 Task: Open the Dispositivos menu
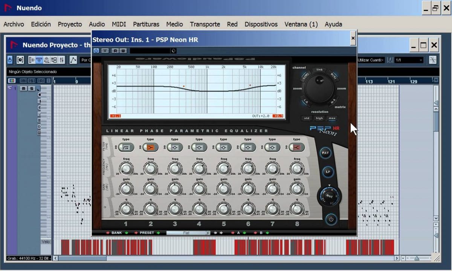261,24
